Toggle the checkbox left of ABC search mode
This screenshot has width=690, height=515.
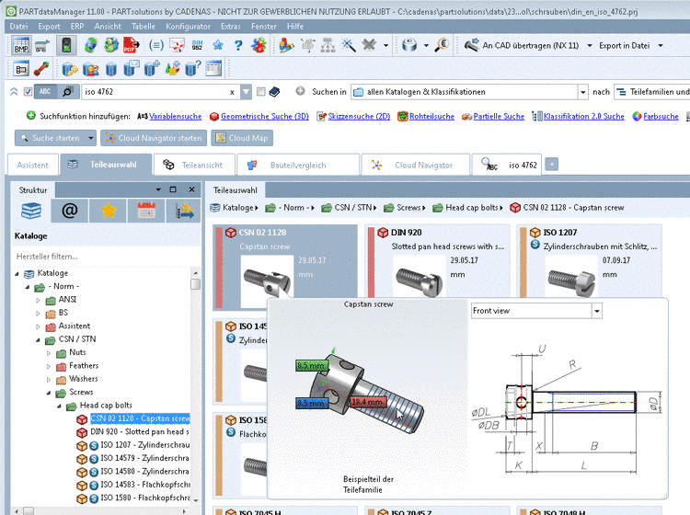tap(29, 92)
